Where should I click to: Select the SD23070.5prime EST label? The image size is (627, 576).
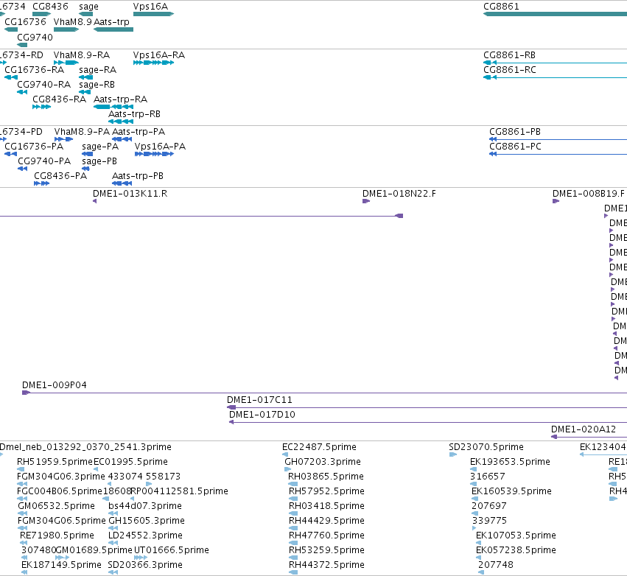(x=486, y=447)
